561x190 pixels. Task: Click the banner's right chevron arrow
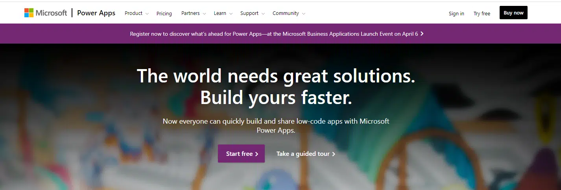coord(422,34)
